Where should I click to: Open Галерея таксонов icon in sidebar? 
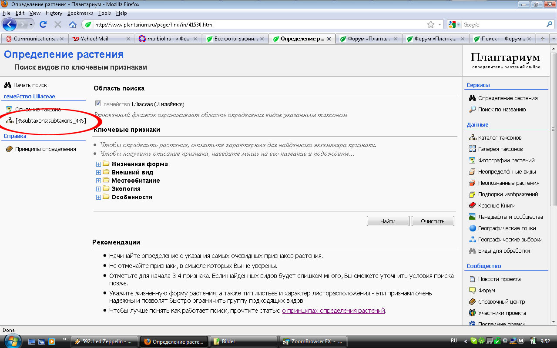[x=472, y=149]
